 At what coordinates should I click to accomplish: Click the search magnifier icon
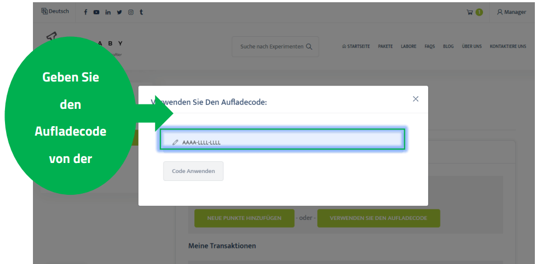tap(309, 47)
